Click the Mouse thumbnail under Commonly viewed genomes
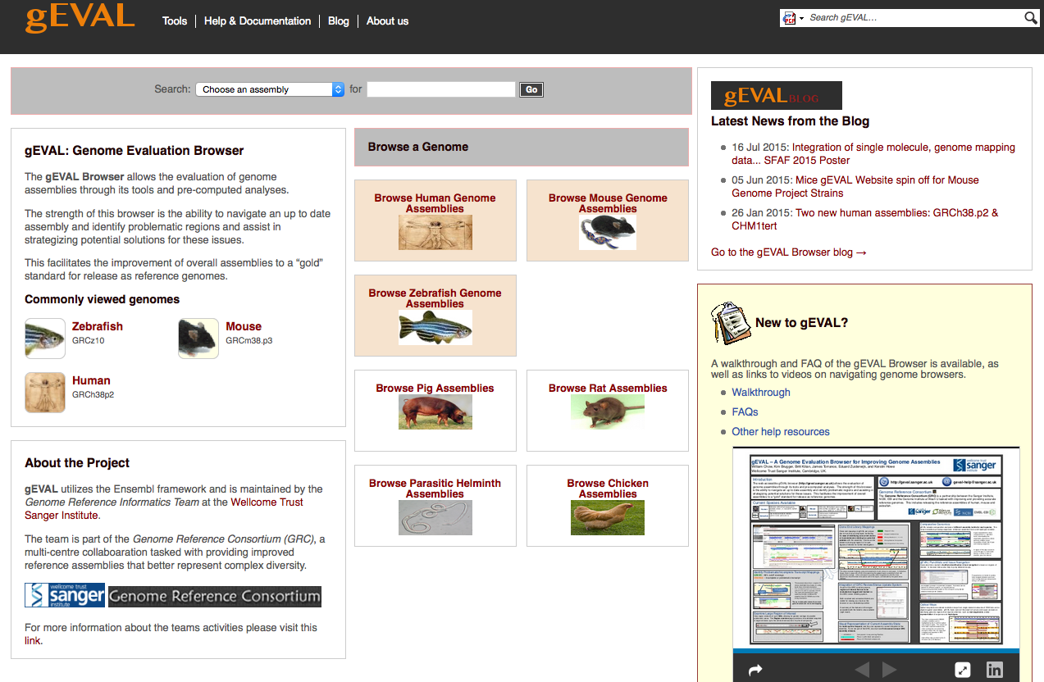1044x682 pixels. [198, 339]
